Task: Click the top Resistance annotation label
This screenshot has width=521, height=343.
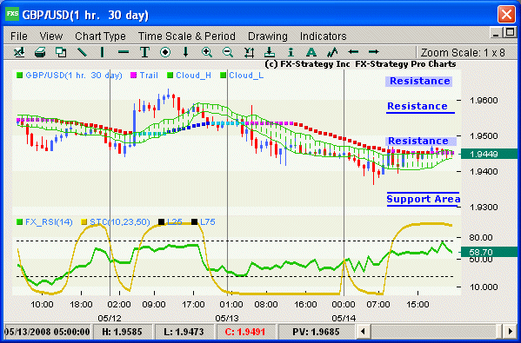Action: tap(419, 81)
